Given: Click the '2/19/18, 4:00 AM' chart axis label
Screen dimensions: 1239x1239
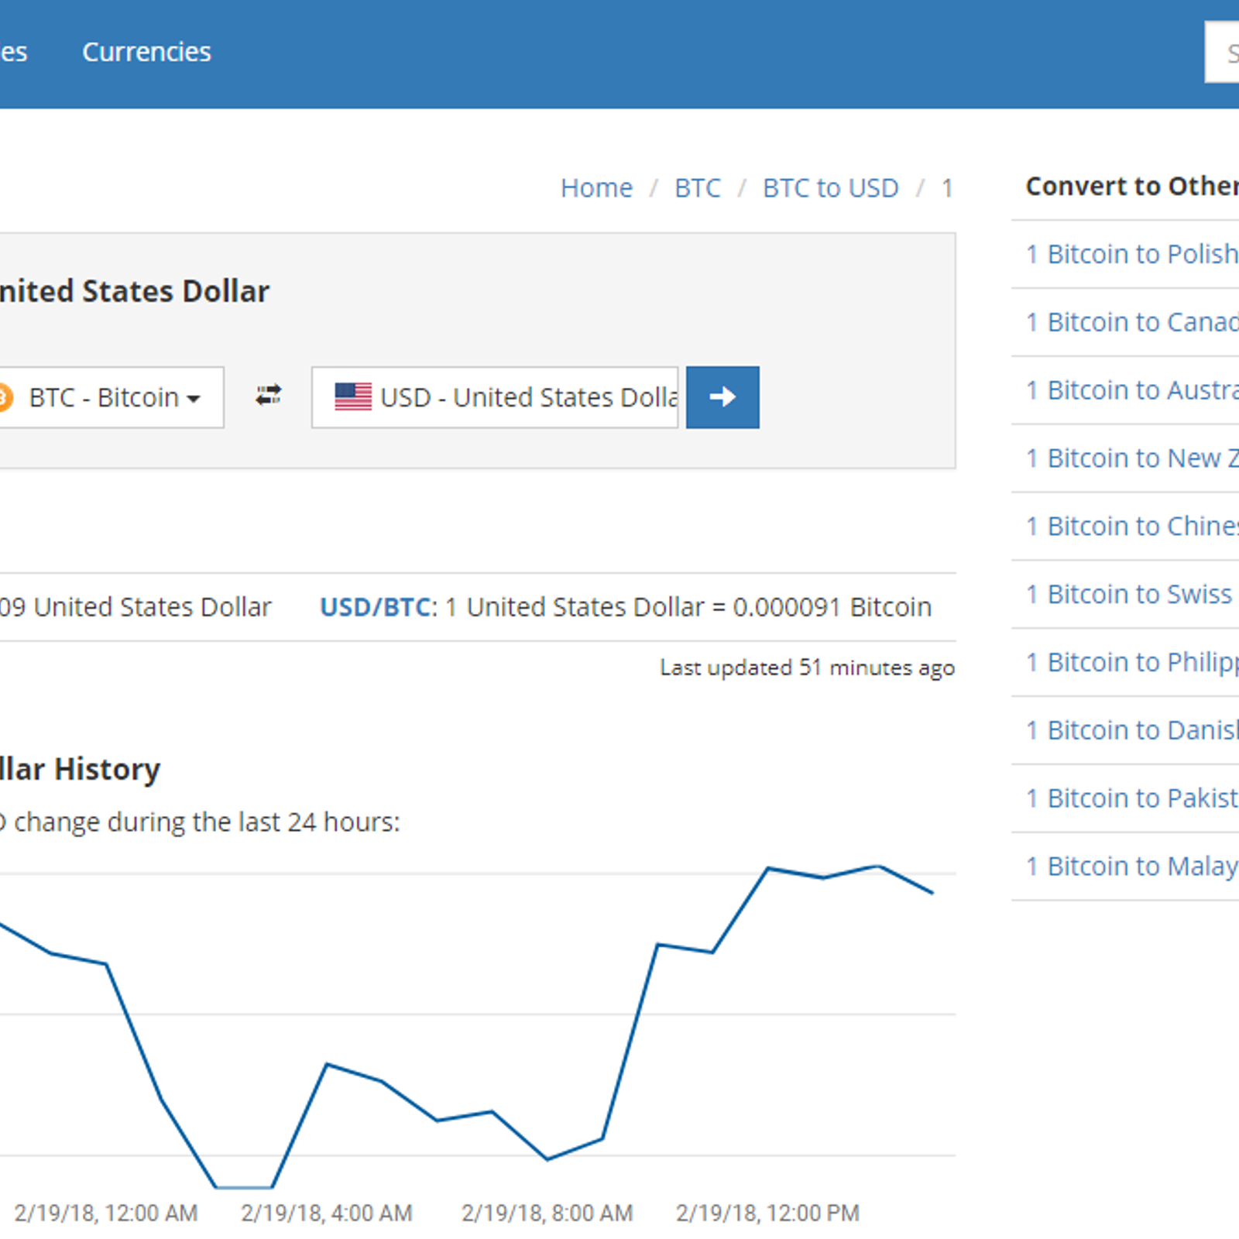Looking at the screenshot, I should pyautogui.click(x=326, y=1213).
